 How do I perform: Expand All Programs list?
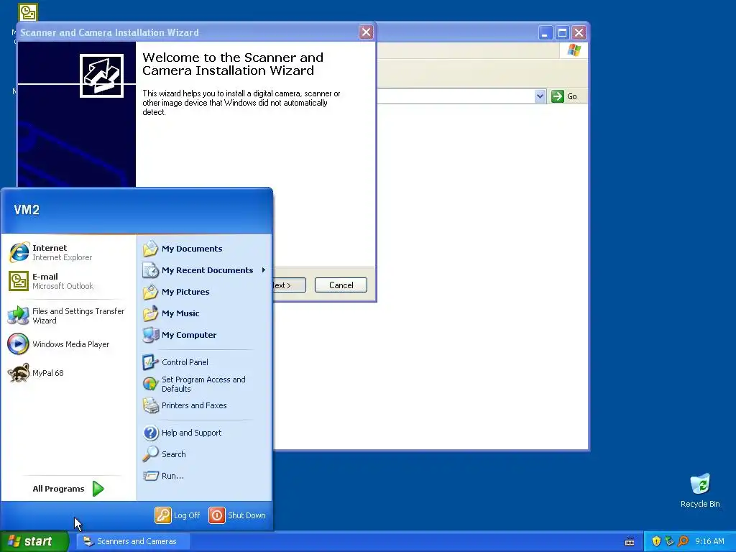click(x=68, y=489)
